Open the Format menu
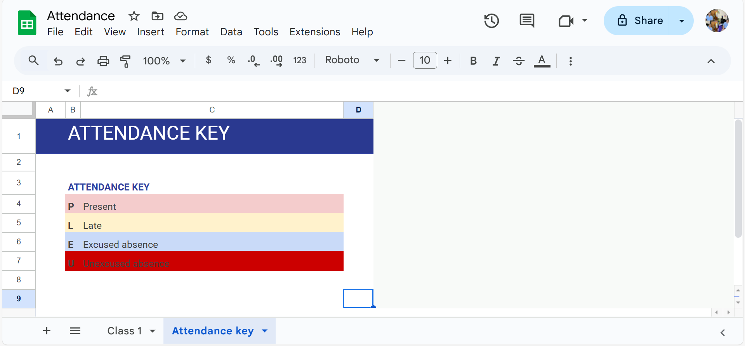Screen dimensions: 745x346 click(192, 32)
